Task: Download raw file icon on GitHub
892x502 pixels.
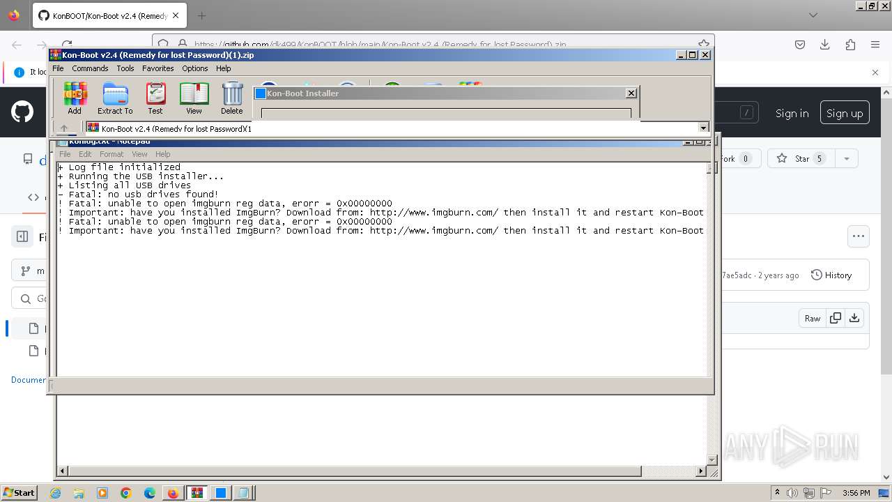Action: click(854, 319)
